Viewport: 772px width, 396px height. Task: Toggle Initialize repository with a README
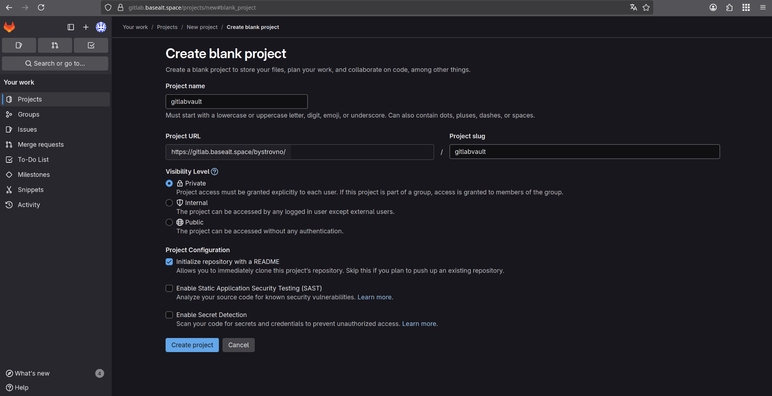point(169,262)
